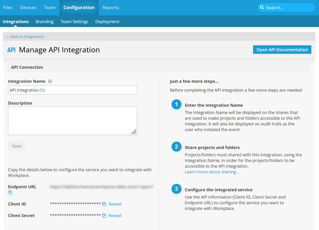Go to the Reports tab
The height and width of the screenshot is (230, 319).
[x=111, y=7]
